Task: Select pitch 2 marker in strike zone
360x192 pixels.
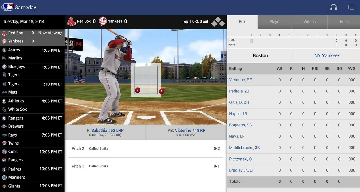Action: (138, 90)
